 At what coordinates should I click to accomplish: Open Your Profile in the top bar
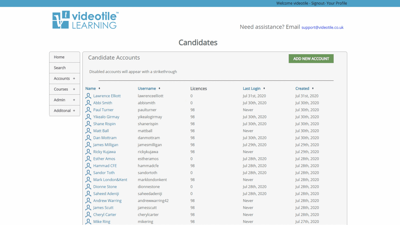click(336, 3)
